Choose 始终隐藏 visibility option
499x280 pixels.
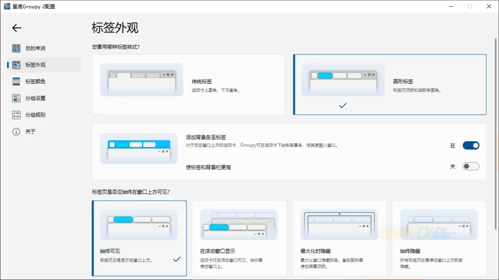439,238
